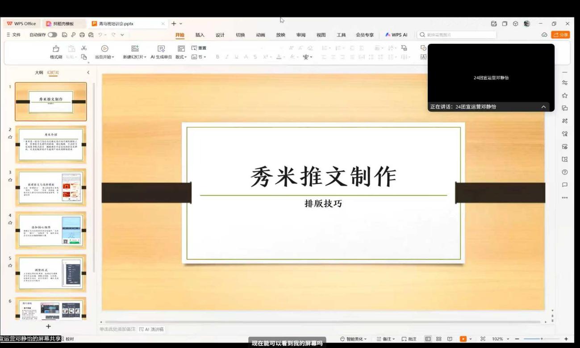Click the AI 生成单页 icon
Screen dimensions: 580x348
coord(161,49)
